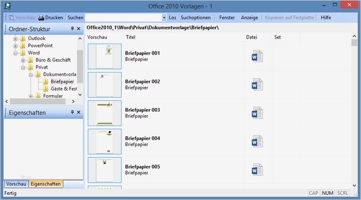This screenshot has width=361, height=200.
Task: Expand the Büro & Geschäft node
Action: tap(23, 60)
